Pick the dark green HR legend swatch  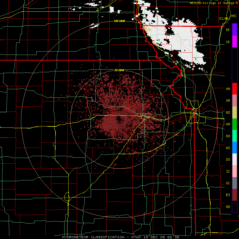pyautogui.click(x=234, y=124)
